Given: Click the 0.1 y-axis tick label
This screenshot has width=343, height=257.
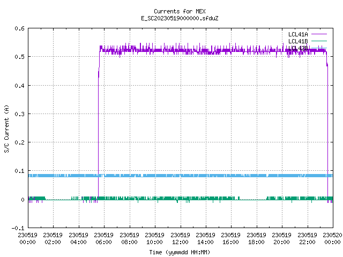Looking at the screenshot, I should point(19,171).
